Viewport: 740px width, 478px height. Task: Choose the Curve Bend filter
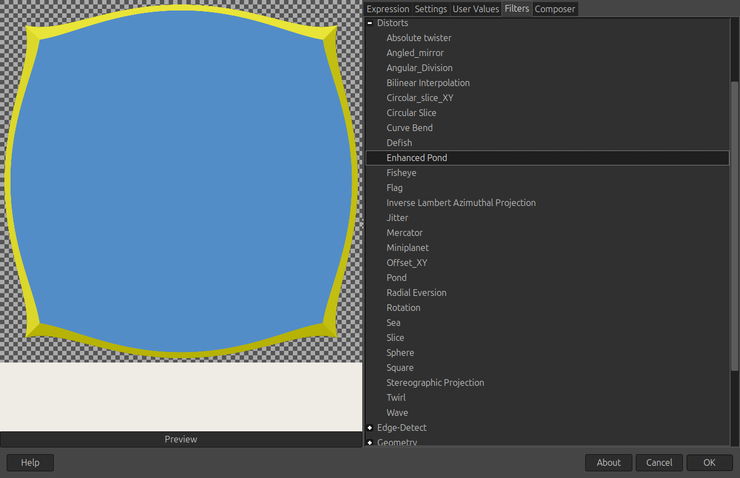pos(409,128)
